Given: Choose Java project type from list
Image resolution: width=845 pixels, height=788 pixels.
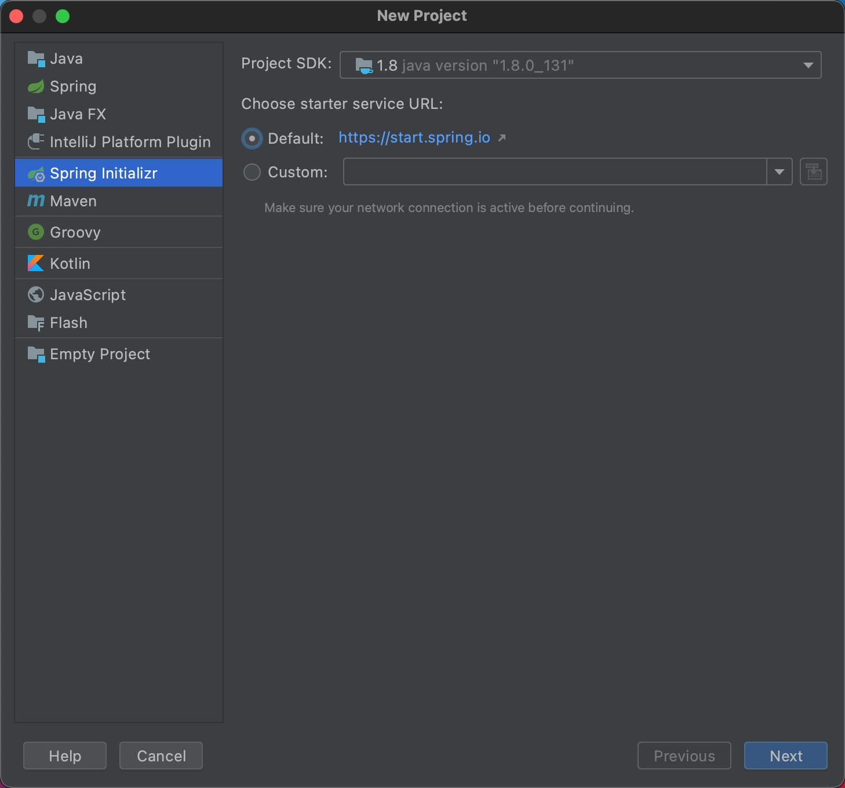Looking at the screenshot, I should pyautogui.click(x=66, y=59).
